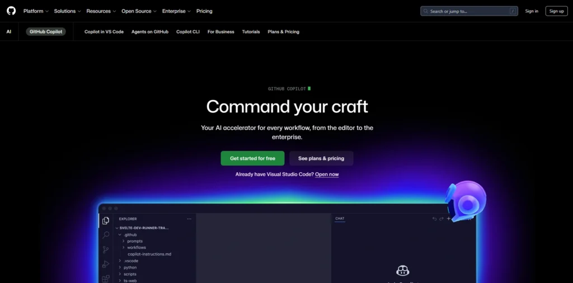573x283 pixels.
Task: Open the Resources dropdown menu
Action: tap(101, 11)
